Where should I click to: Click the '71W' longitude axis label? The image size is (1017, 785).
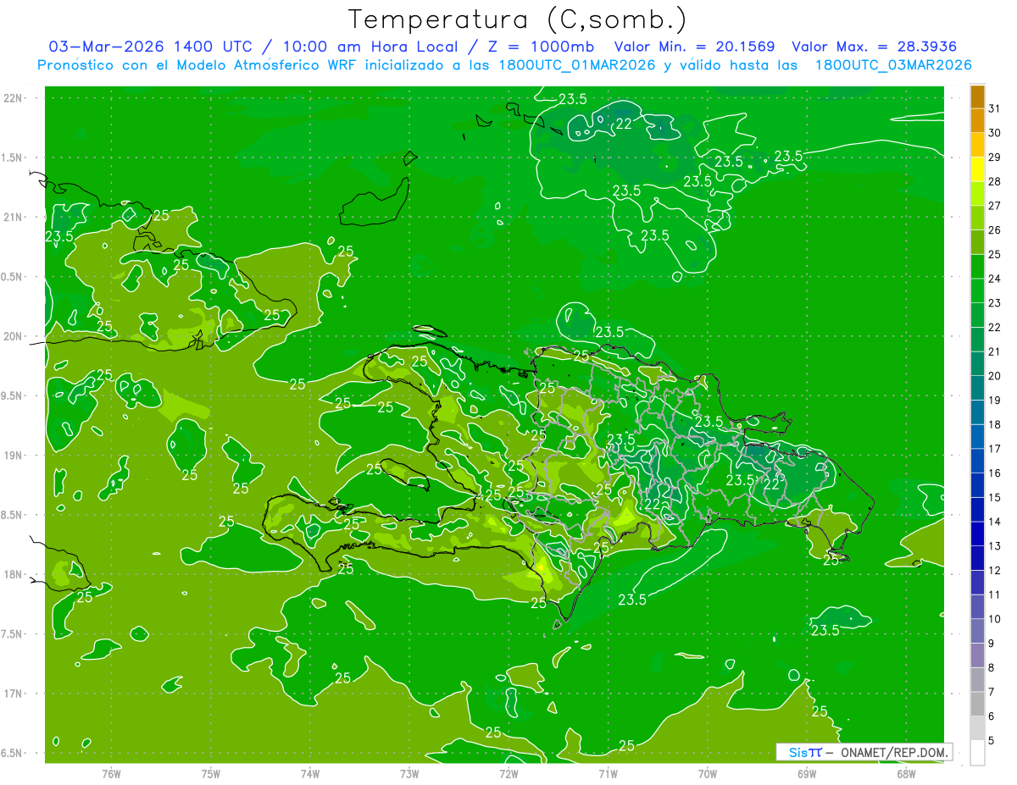[608, 774]
